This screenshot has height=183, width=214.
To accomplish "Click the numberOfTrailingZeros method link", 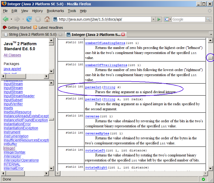I will pos(106,65).
